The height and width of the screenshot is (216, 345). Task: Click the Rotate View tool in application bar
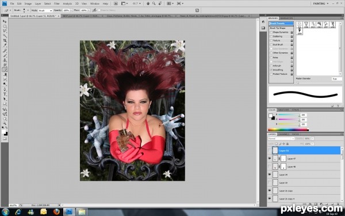[160, 3]
